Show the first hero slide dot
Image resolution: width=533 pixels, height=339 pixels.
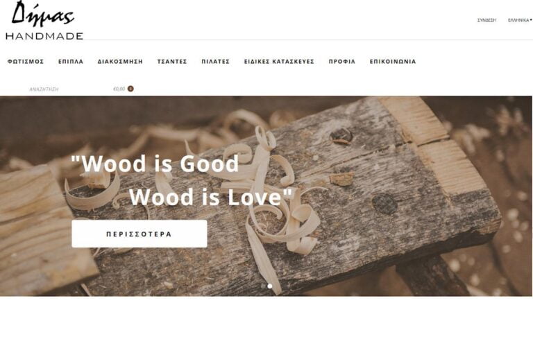point(263,286)
